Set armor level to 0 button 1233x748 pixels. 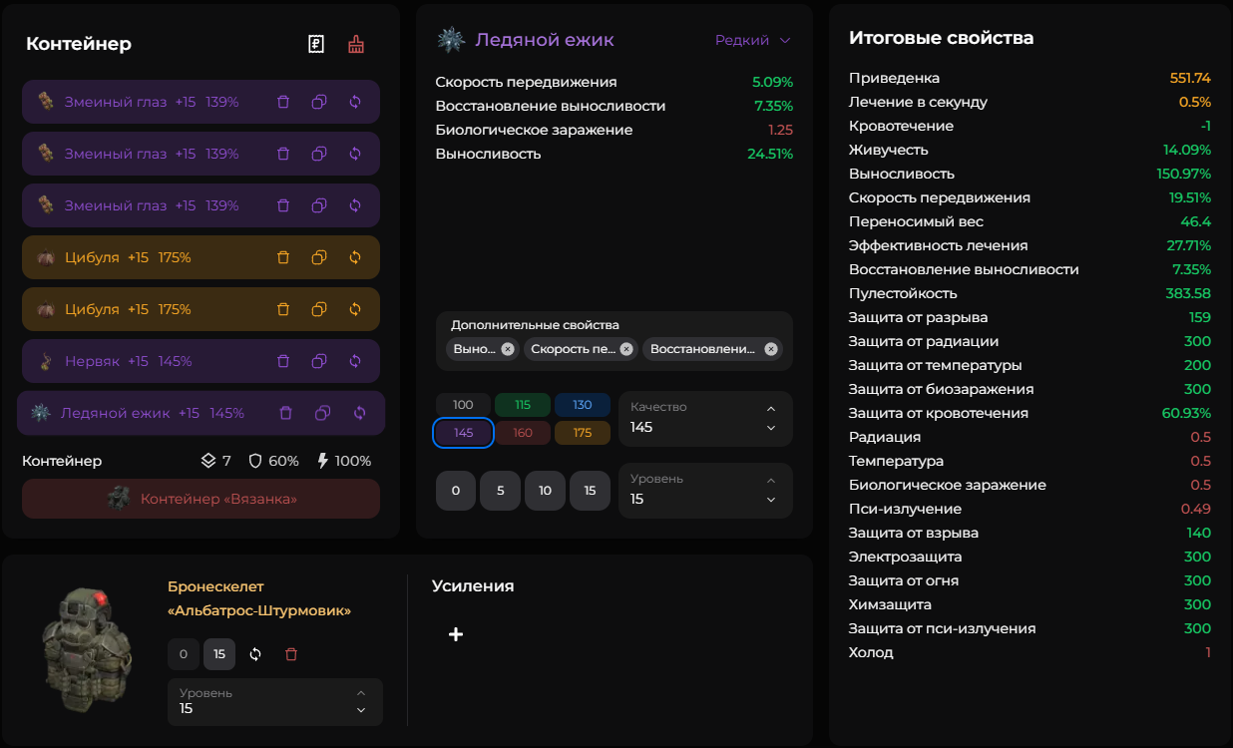pos(183,654)
